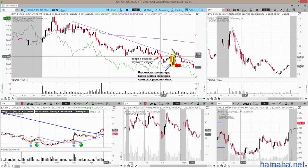This screenshot has height=168, width=308.
Task: Click crosshair icon below top-left chart
Action: [x=2, y=99]
